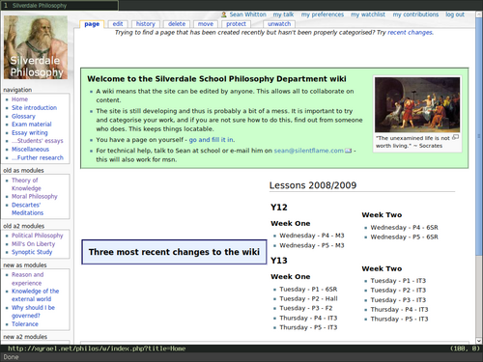This screenshot has height=362, width=483.
Task: Click the Lessons 2008/2009 heading
Action: pos(313,185)
